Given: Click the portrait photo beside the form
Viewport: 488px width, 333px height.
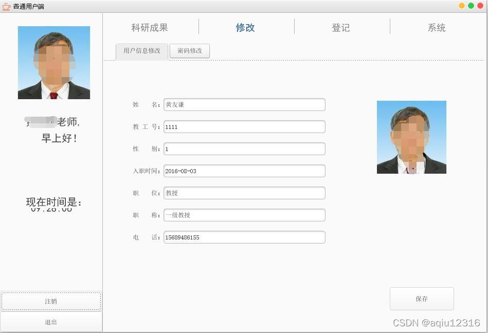Looking at the screenshot, I should tap(411, 137).
